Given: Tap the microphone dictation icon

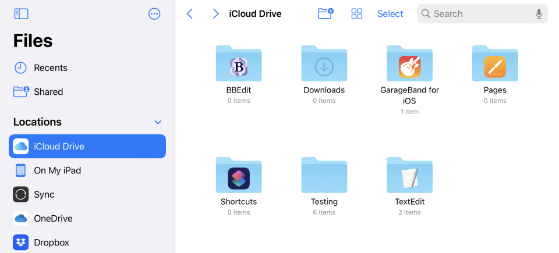Looking at the screenshot, I should tap(539, 14).
